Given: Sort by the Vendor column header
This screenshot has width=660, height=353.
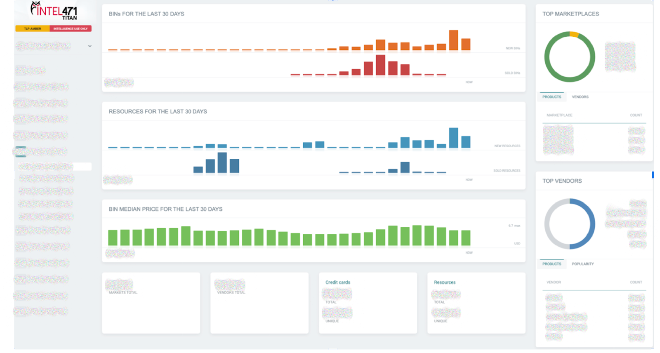Looking at the screenshot, I should tap(554, 282).
